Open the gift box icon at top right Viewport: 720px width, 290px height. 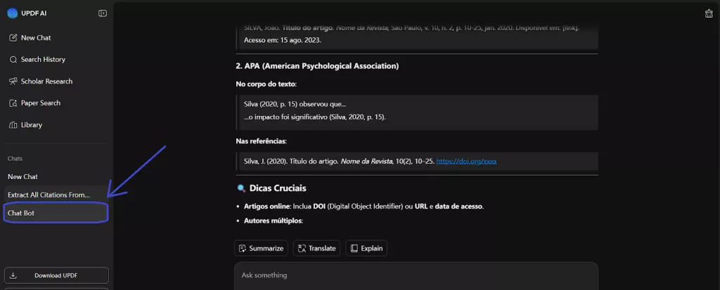(x=709, y=13)
